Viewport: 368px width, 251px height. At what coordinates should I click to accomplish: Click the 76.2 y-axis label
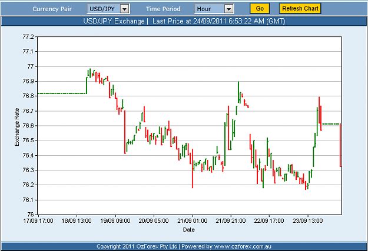[x=28, y=185]
